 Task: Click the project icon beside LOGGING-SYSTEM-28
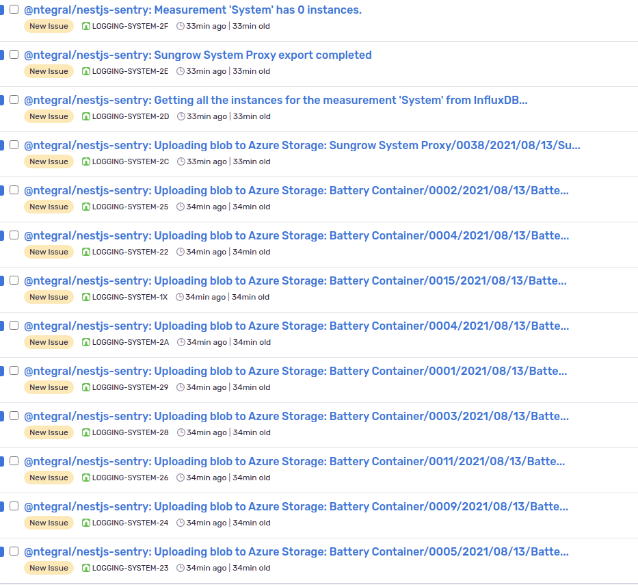tap(86, 432)
